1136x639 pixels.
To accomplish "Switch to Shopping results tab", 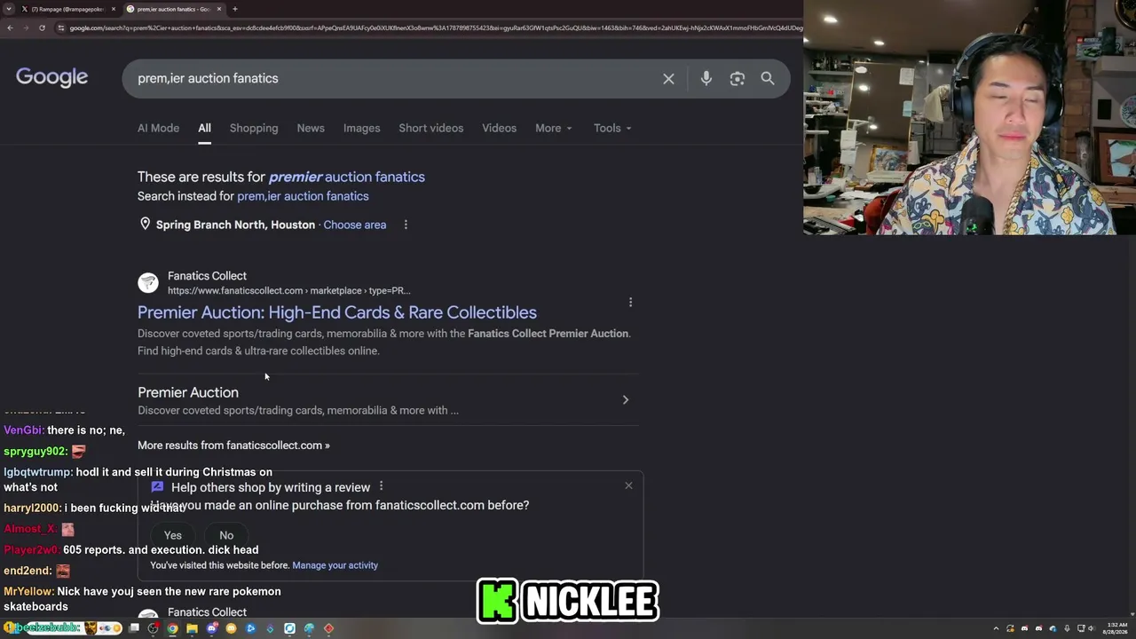I will point(254,128).
